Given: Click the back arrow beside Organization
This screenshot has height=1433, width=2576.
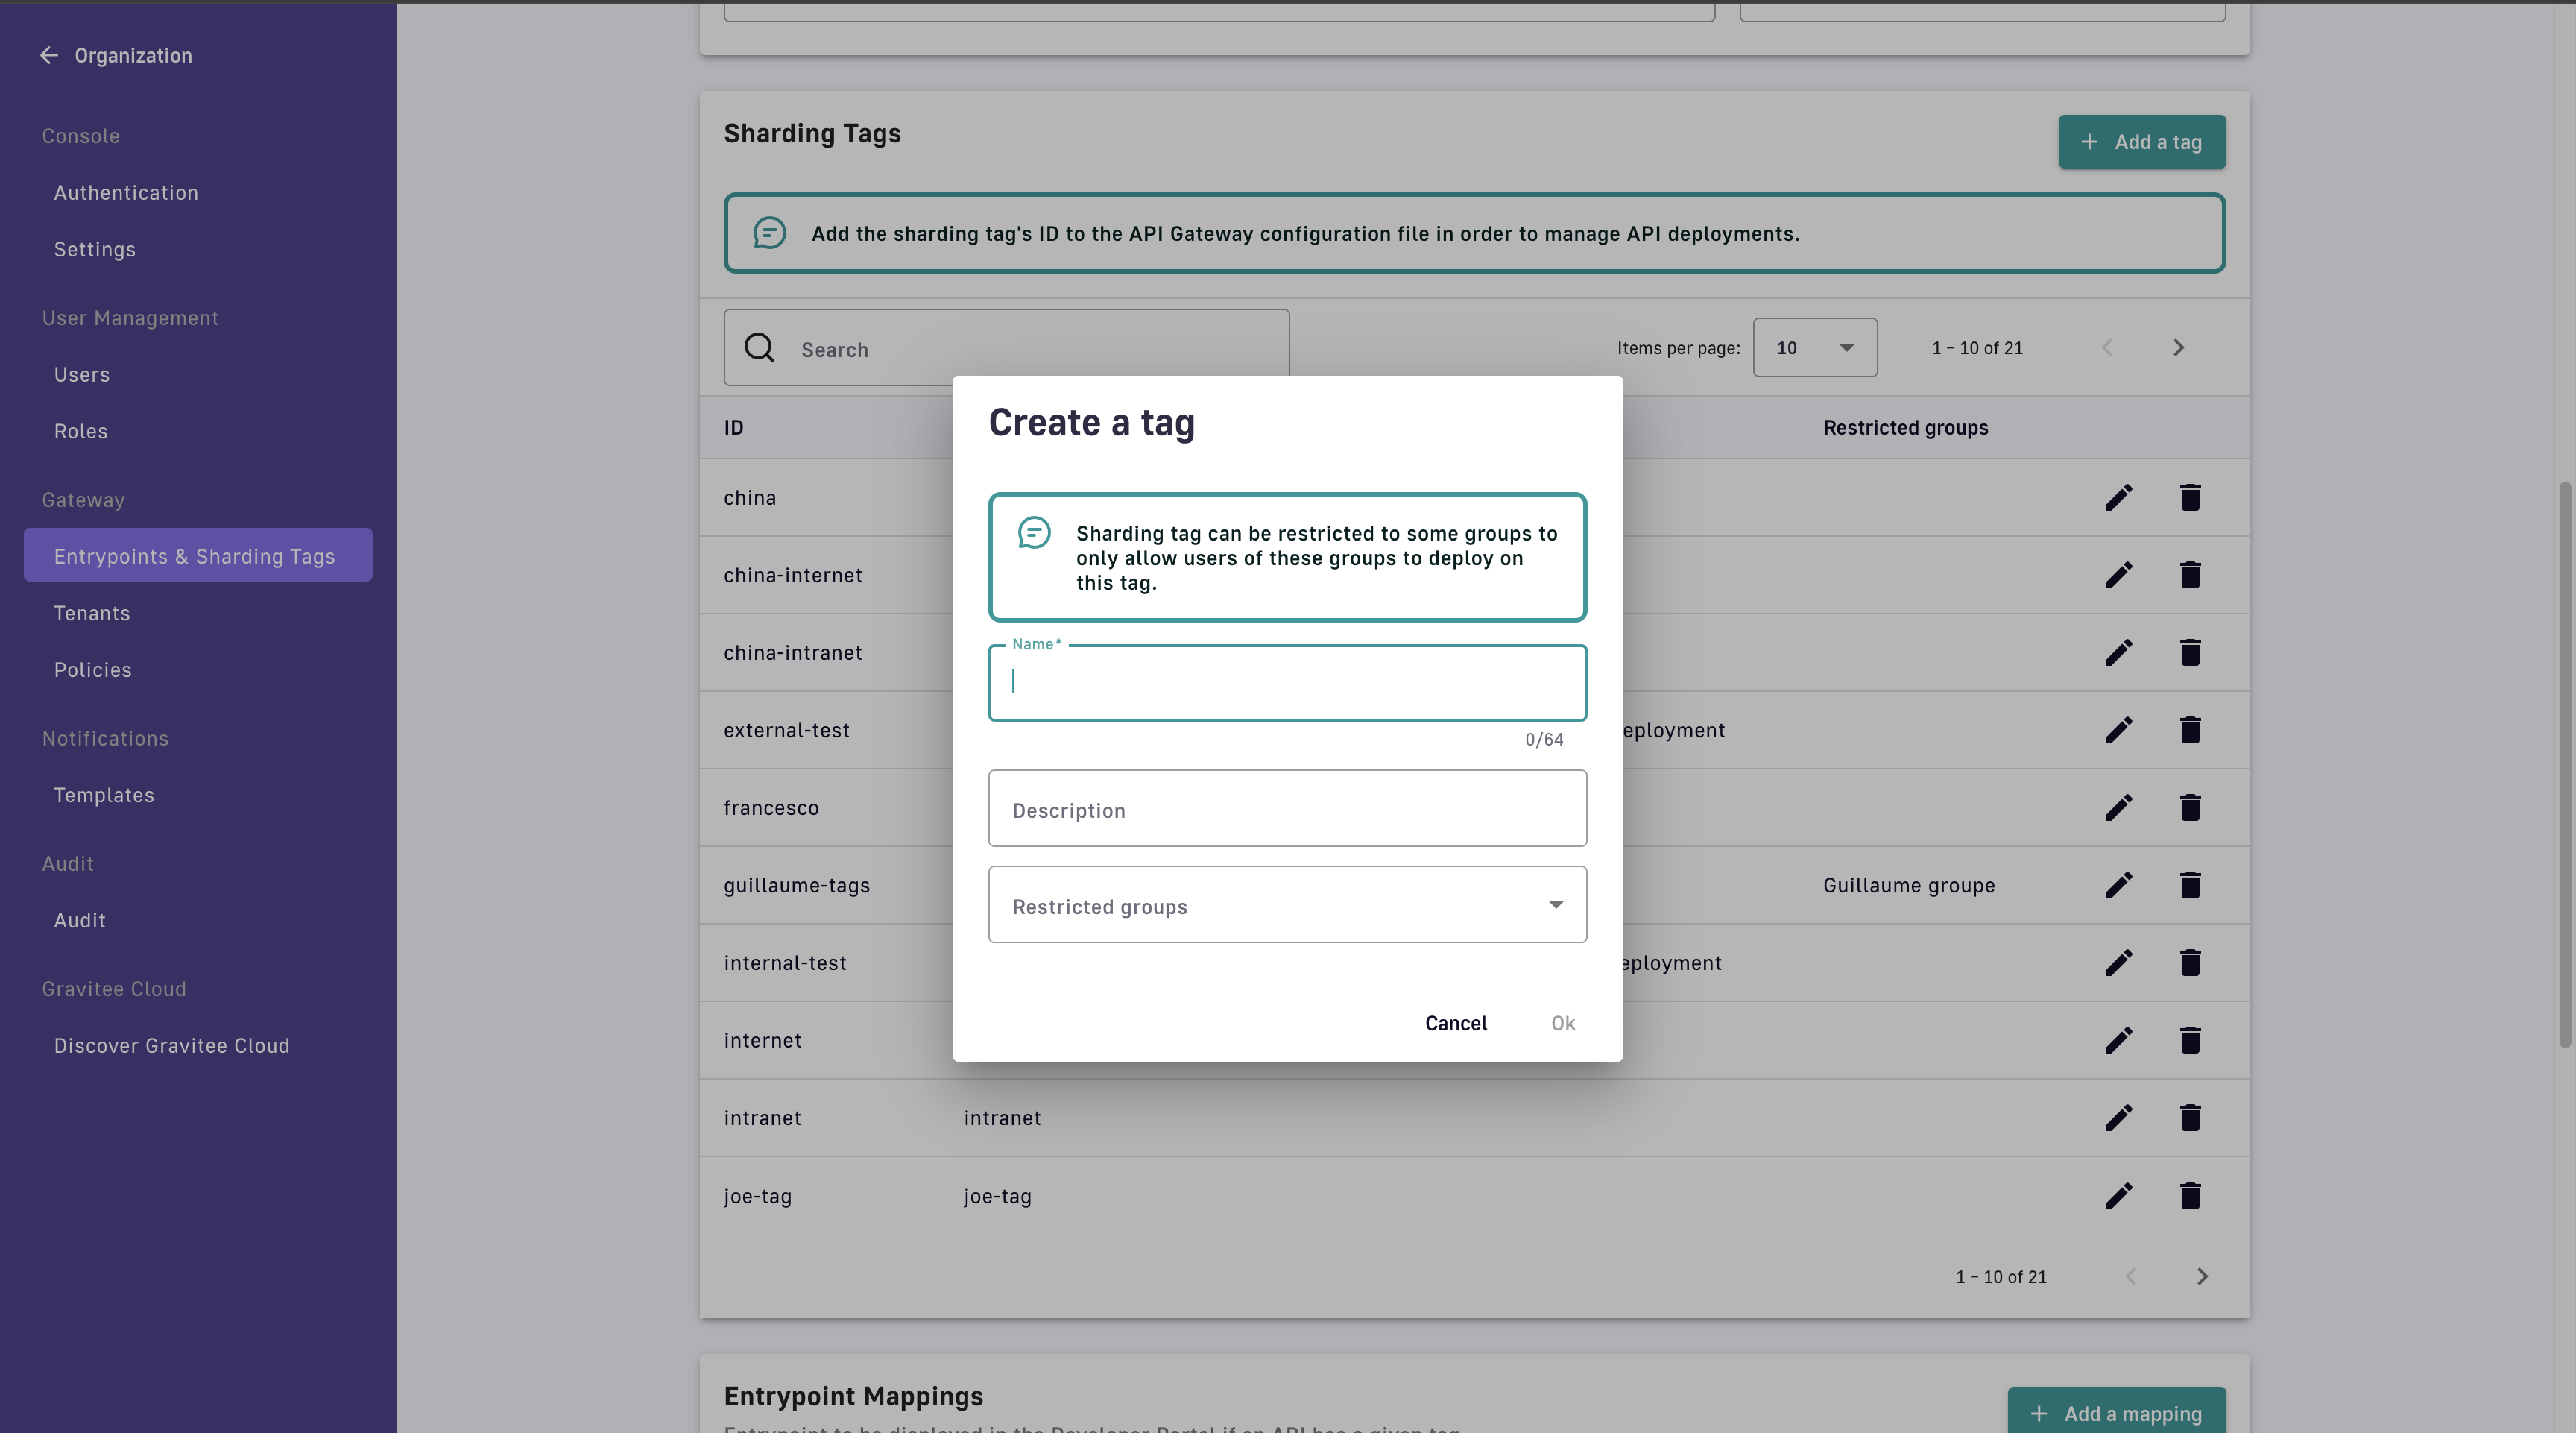Looking at the screenshot, I should point(48,55).
